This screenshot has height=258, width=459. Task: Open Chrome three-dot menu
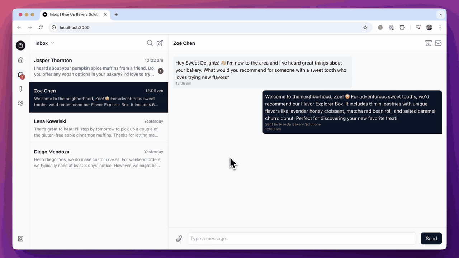(440, 28)
